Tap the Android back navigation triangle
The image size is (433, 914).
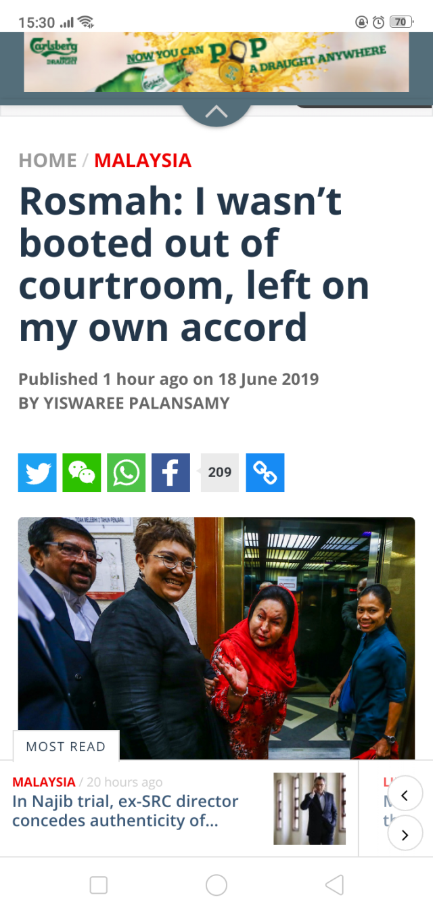(x=334, y=885)
